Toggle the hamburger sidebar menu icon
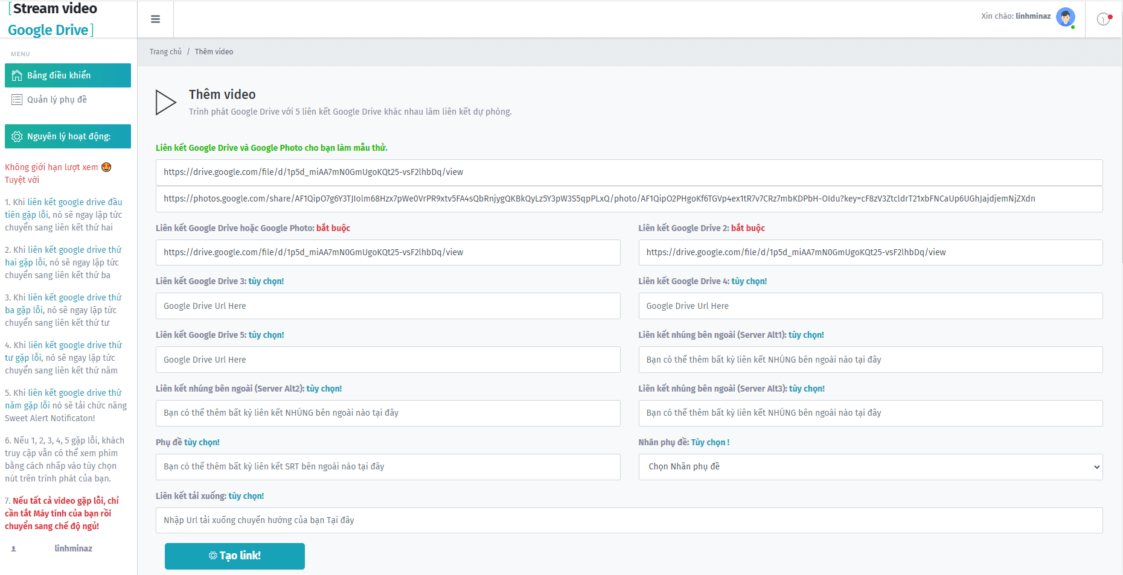The height and width of the screenshot is (575, 1123). (x=155, y=19)
